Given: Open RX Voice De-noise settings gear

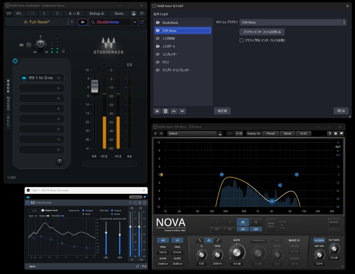Looking at the screenshot, I should coord(140,203).
